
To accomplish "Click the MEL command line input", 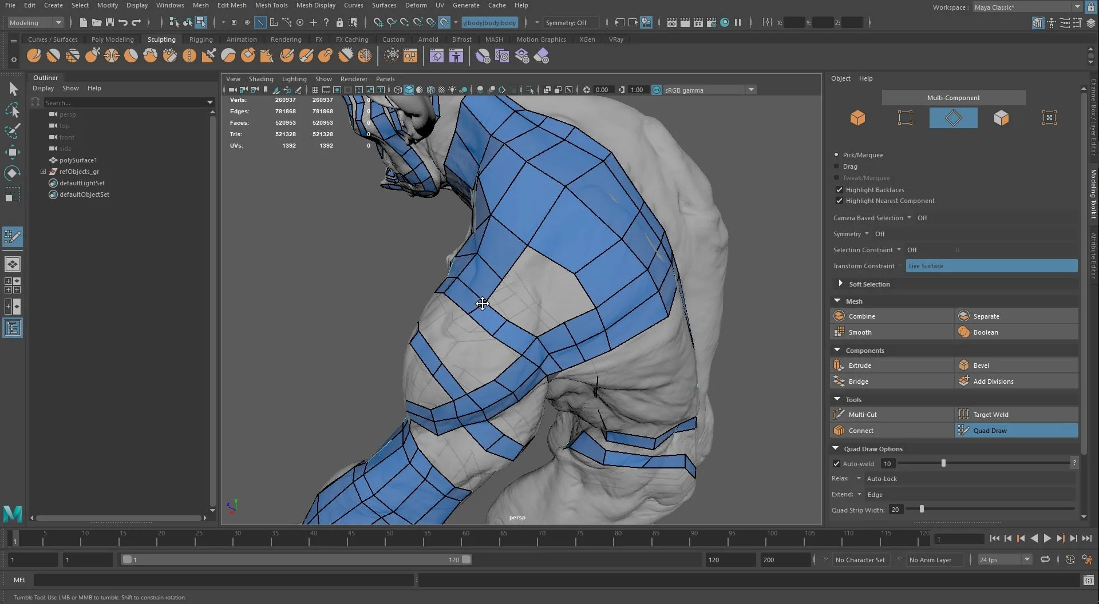I will (223, 580).
